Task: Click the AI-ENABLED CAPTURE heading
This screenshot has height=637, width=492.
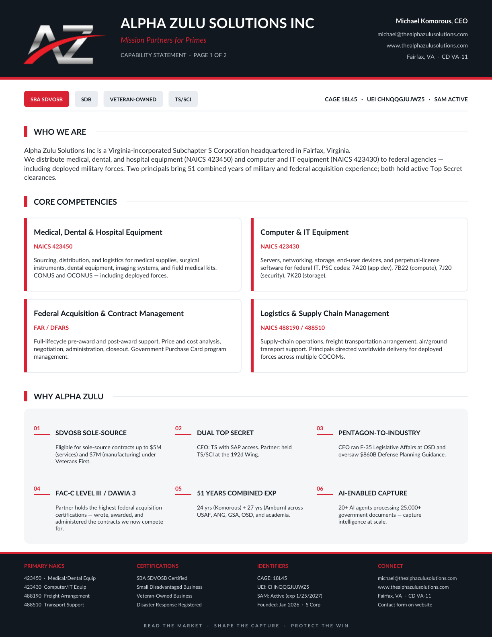Action: pos(373,493)
